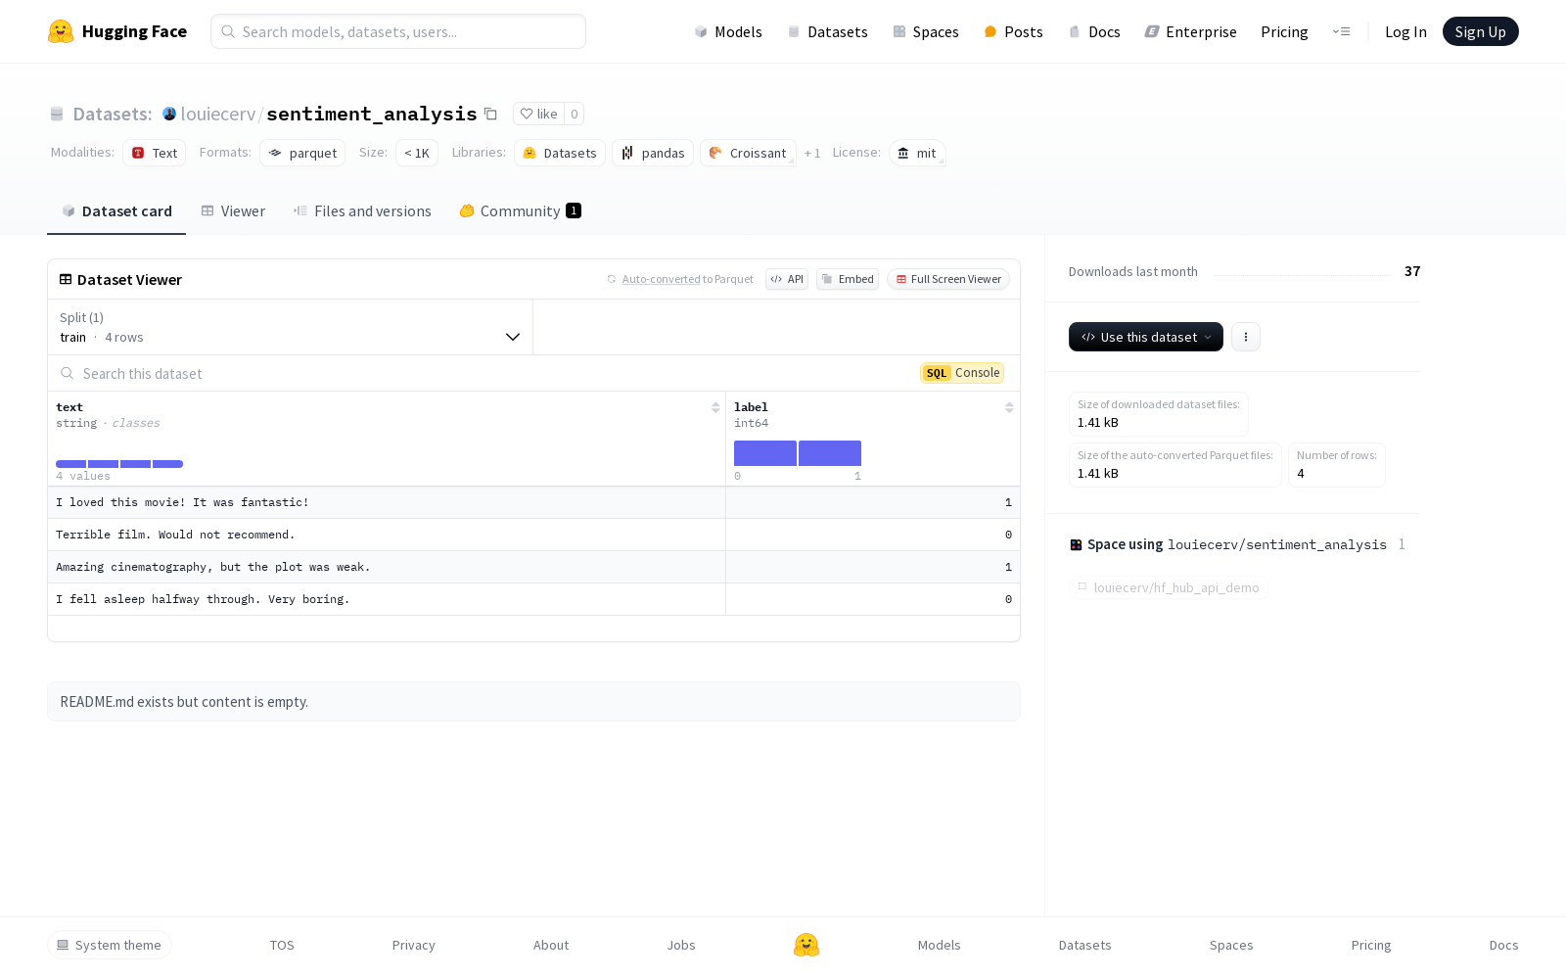Open Posts in top navigation
The height and width of the screenshot is (979, 1566).
tap(1014, 31)
